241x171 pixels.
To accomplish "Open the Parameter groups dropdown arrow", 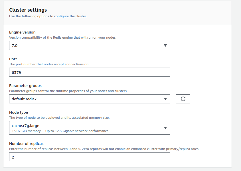I will pos(165,99).
